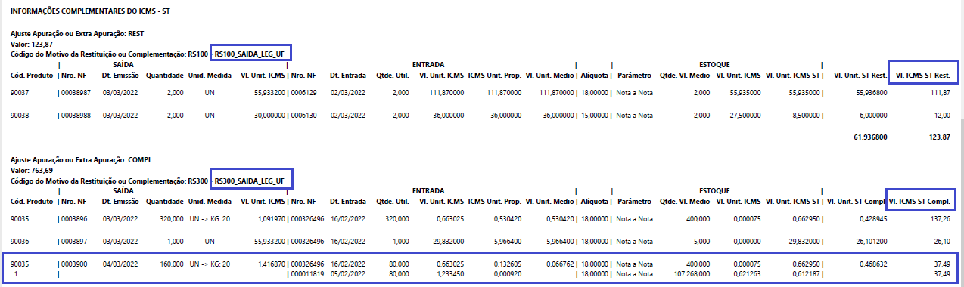The width and height of the screenshot is (964, 287).
Task: Select the Vl. ICMS ST Rest. column header
Action: tap(923, 75)
